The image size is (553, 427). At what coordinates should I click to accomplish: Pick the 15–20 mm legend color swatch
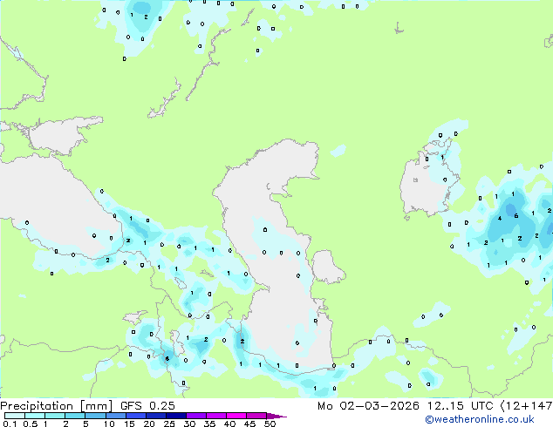136,416
